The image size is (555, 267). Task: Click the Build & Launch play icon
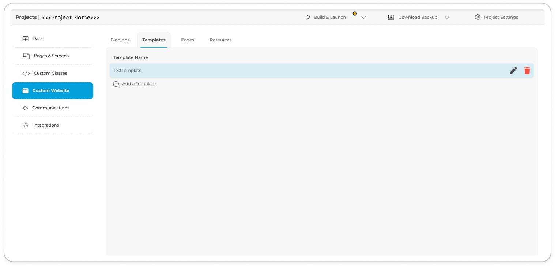(x=308, y=17)
